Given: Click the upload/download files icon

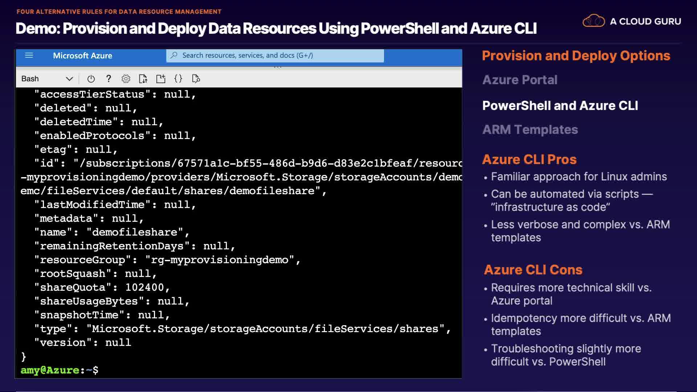Looking at the screenshot, I should point(143,79).
